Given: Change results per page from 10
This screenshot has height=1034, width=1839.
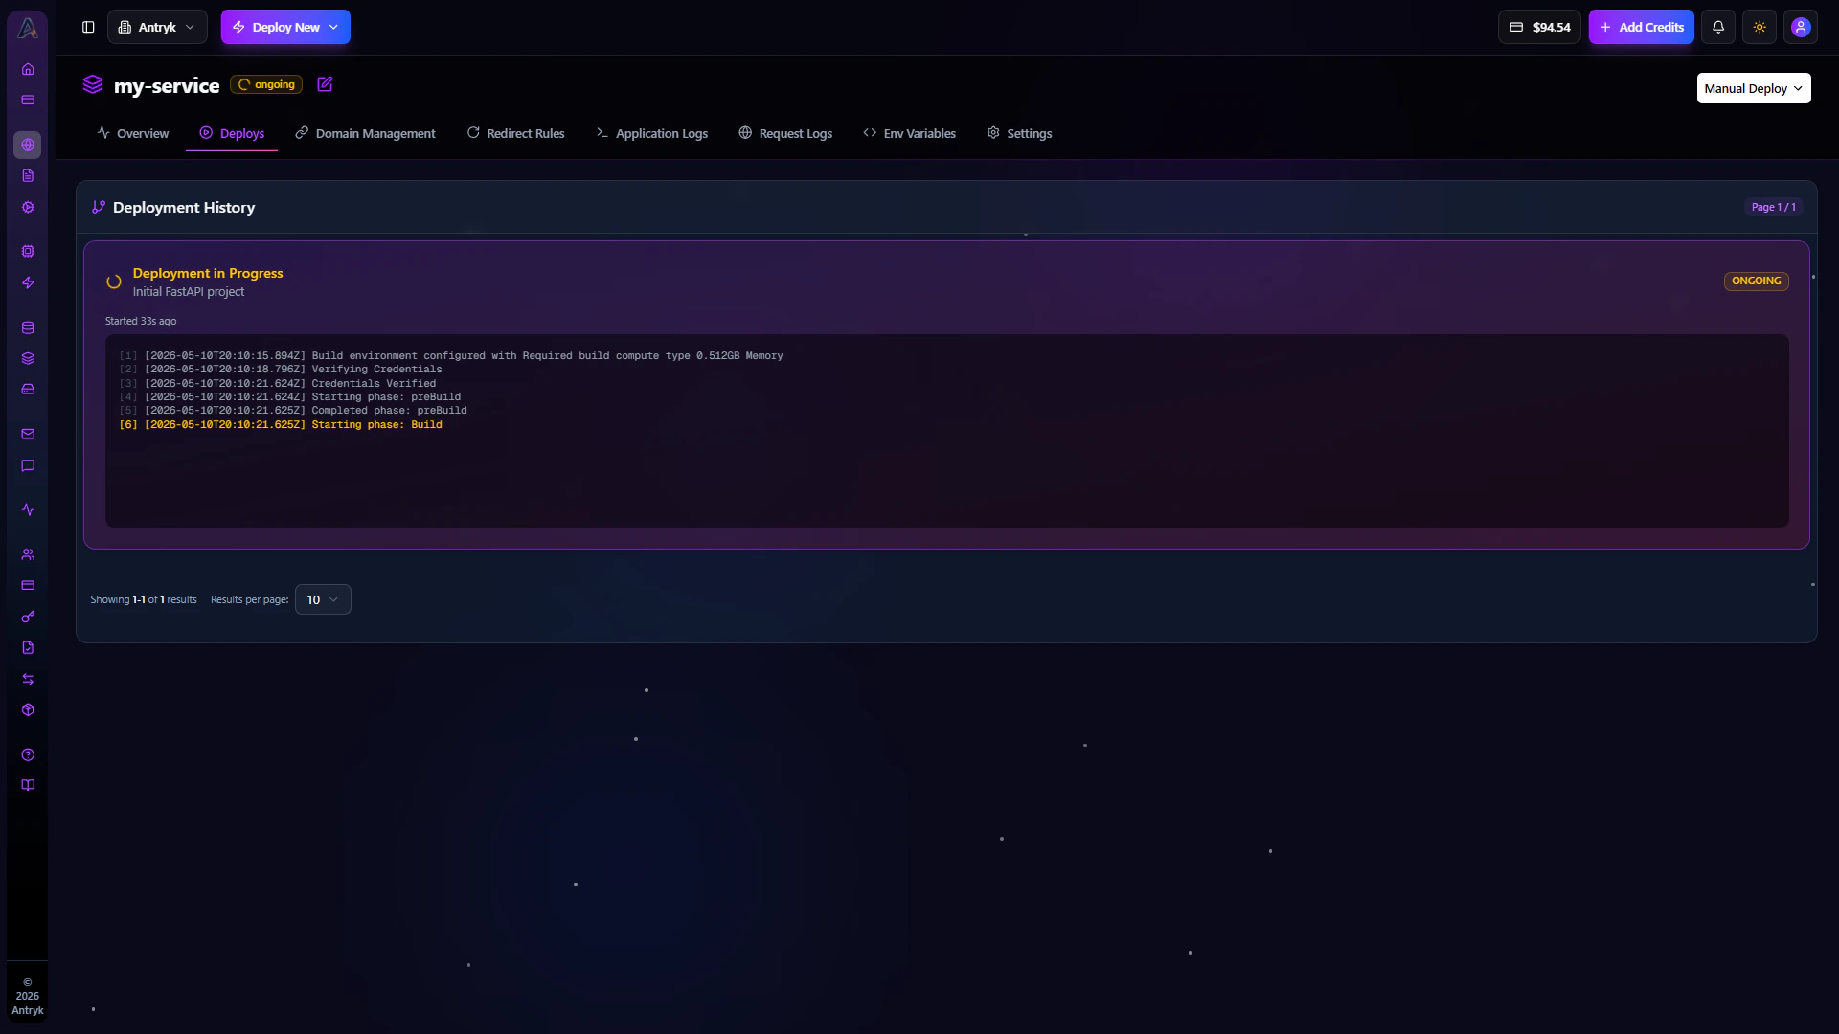Looking at the screenshot, I should [x=323, y=599].
